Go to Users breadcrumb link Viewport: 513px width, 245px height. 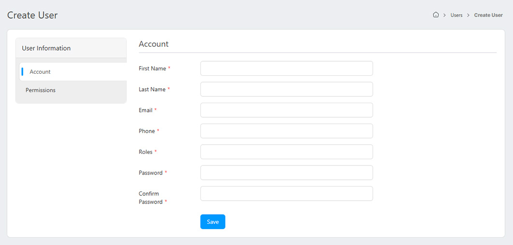tap(456, 15)
